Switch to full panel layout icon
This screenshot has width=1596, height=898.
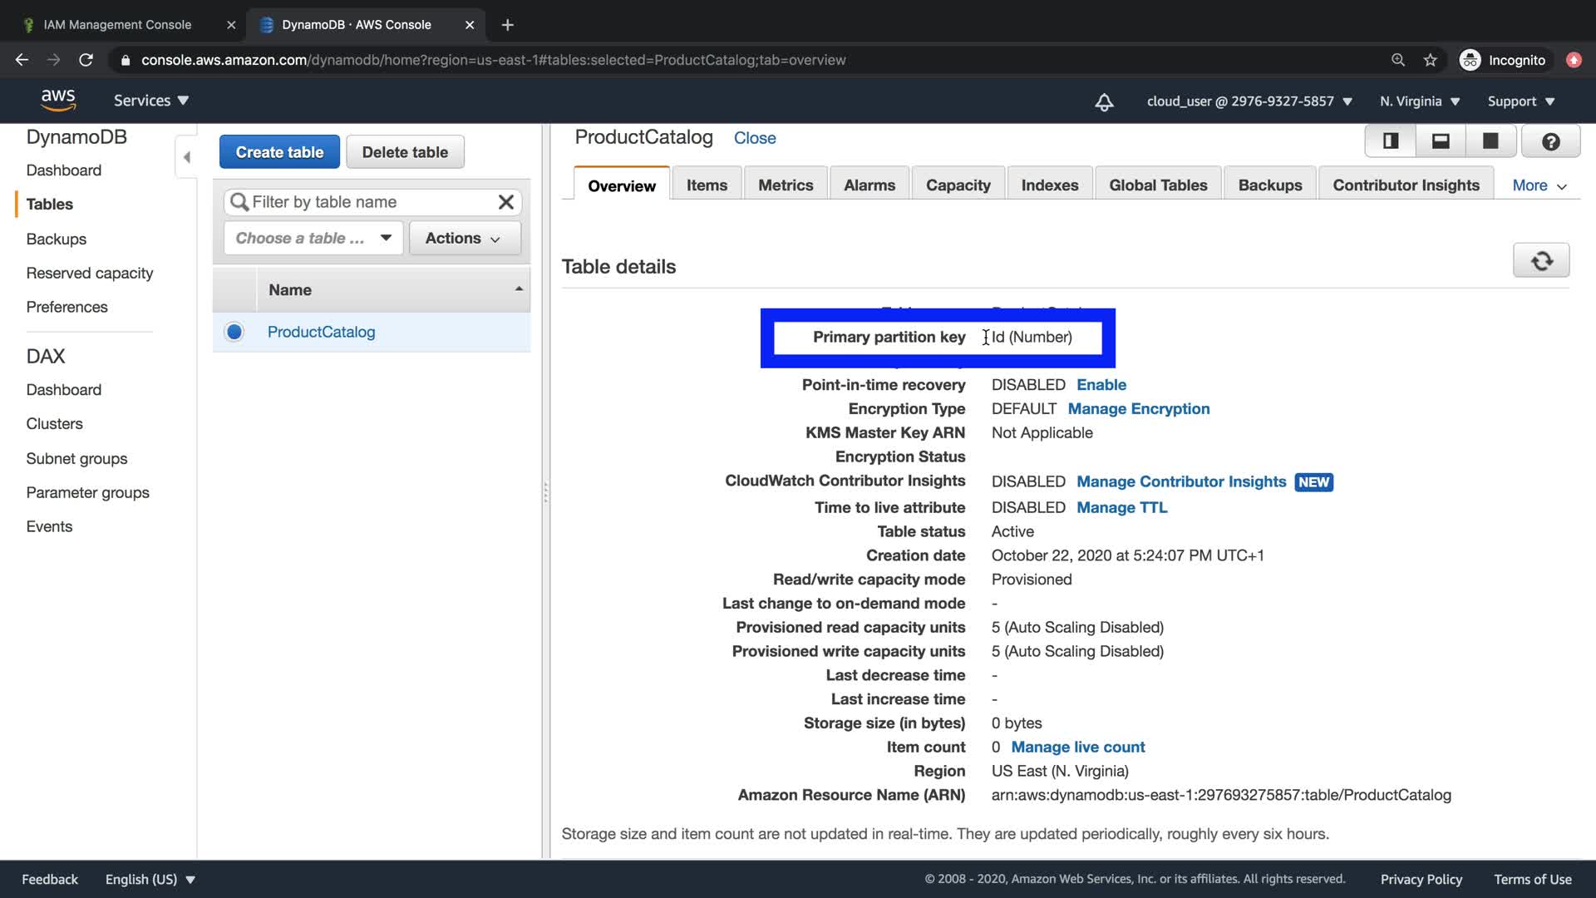pyautogui.click(x=1490, y=141)
